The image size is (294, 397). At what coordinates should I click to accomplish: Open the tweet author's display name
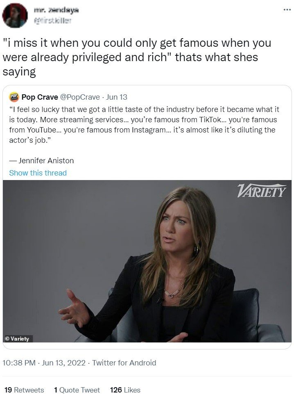coord(57,10)
